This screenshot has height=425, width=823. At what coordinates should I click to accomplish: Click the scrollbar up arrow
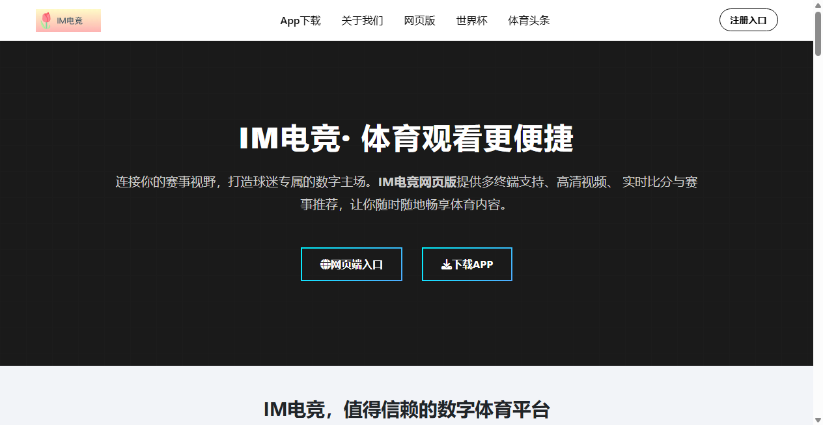click(x=818, y=5)
